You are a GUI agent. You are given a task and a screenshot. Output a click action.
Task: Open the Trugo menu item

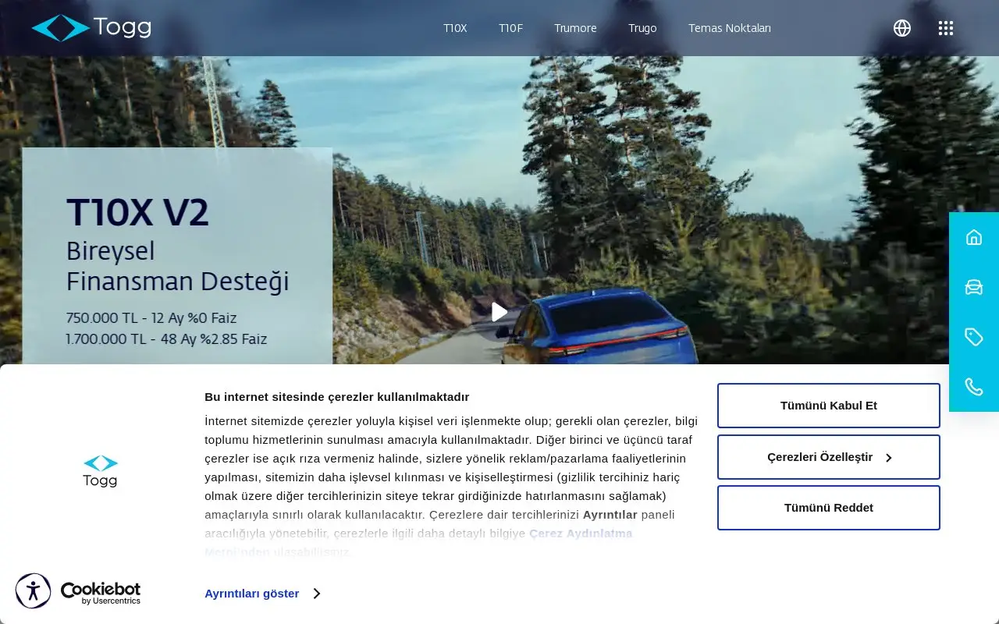click(x=642, y=28)
